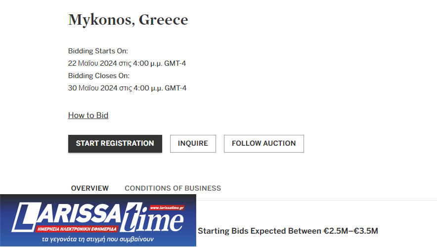Click the Start Registration button
This screenshot has width=437, height=247.
coord(115,143)
